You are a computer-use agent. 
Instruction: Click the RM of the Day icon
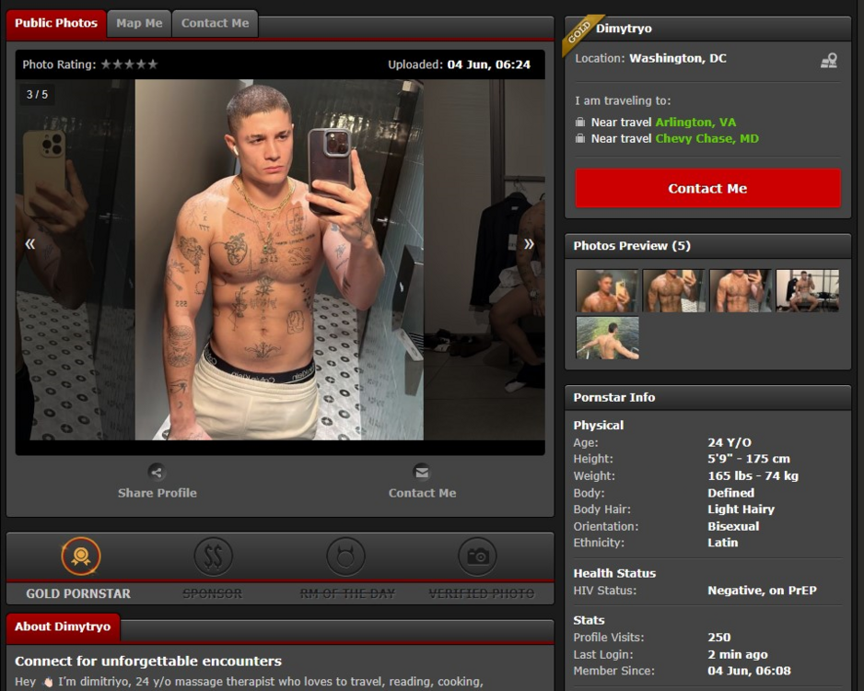pos(345,556)
